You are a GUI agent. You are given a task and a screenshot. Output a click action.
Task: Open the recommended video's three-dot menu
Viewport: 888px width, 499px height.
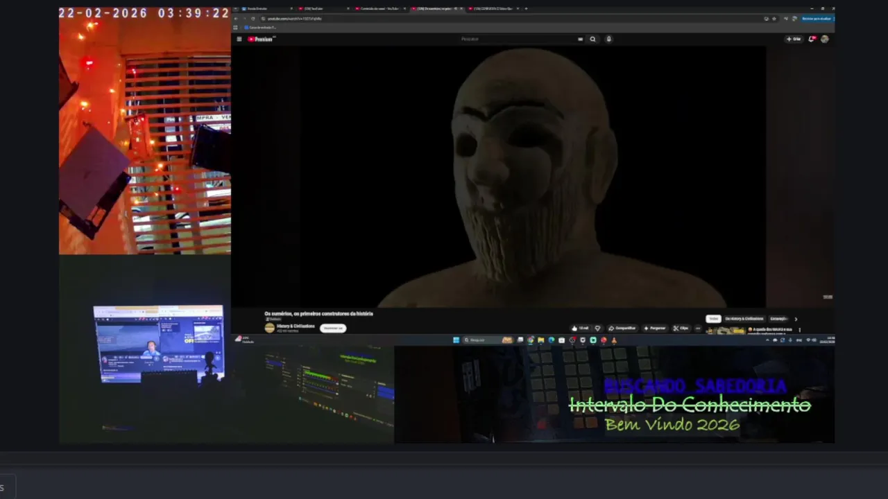pyautogui.click(x=799, y=330)
